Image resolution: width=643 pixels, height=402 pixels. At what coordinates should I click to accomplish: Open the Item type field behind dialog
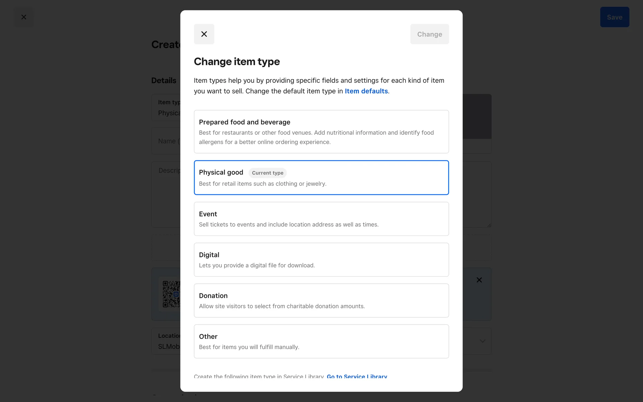click(166, 108)
